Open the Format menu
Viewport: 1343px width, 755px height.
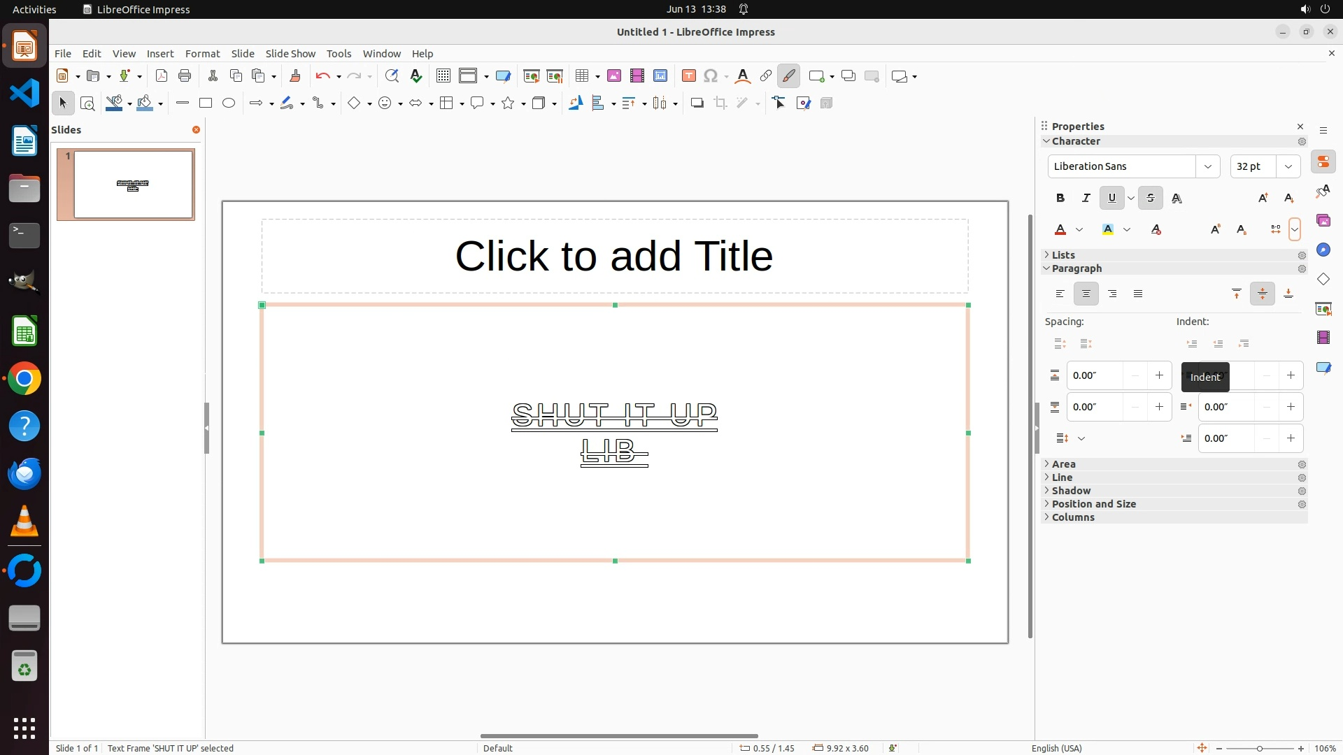click(202, 53)
